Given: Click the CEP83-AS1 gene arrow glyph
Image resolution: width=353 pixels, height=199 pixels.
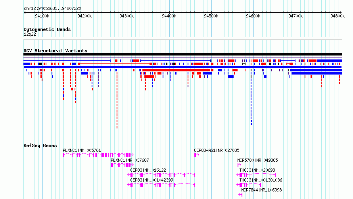Looking at the screenshot, I should pos(197,155).
